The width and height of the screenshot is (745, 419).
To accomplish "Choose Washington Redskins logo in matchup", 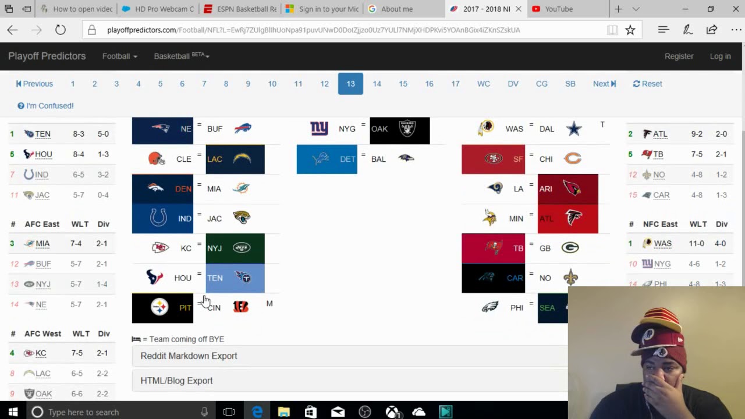I will 485,128.
